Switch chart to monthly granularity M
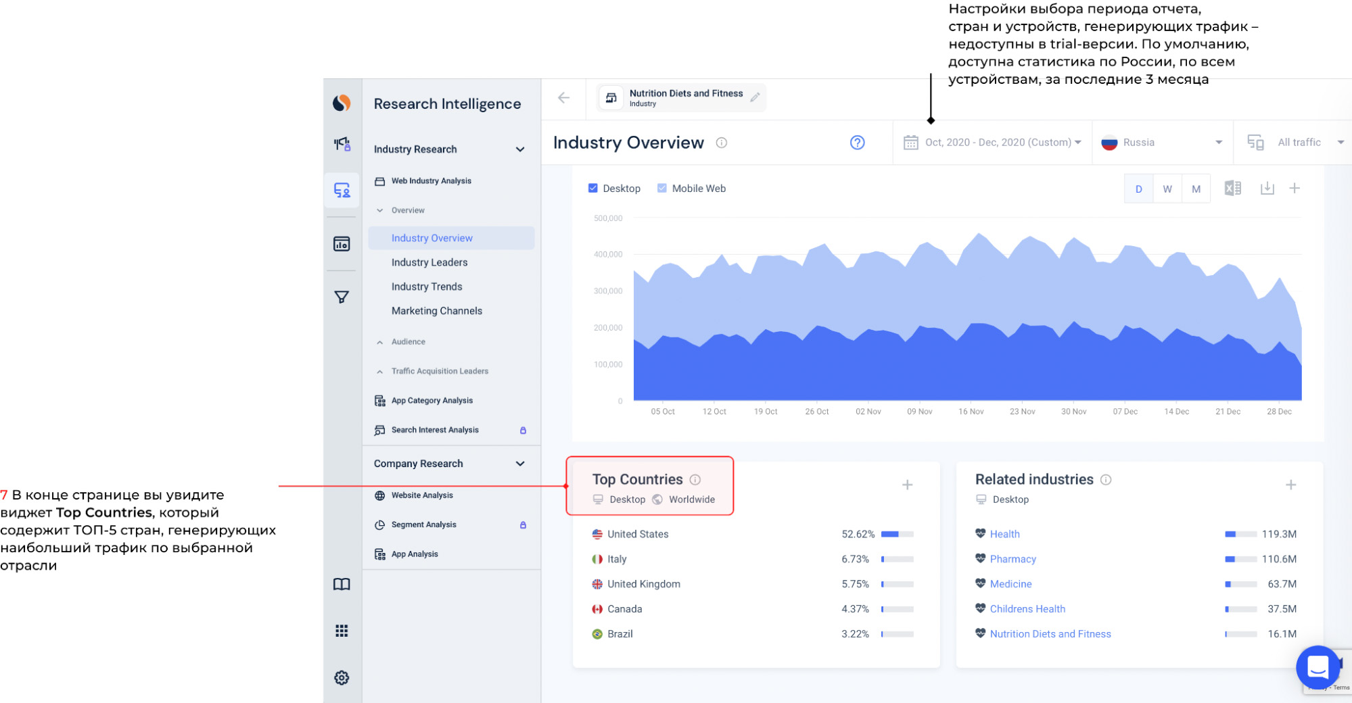The height and width of the screenshot is (703, 1352). (1196, 189)
